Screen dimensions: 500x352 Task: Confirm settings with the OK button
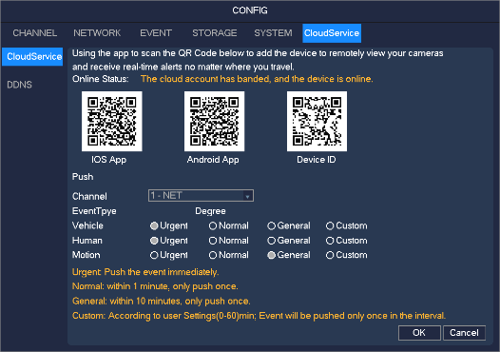[419, 333]
